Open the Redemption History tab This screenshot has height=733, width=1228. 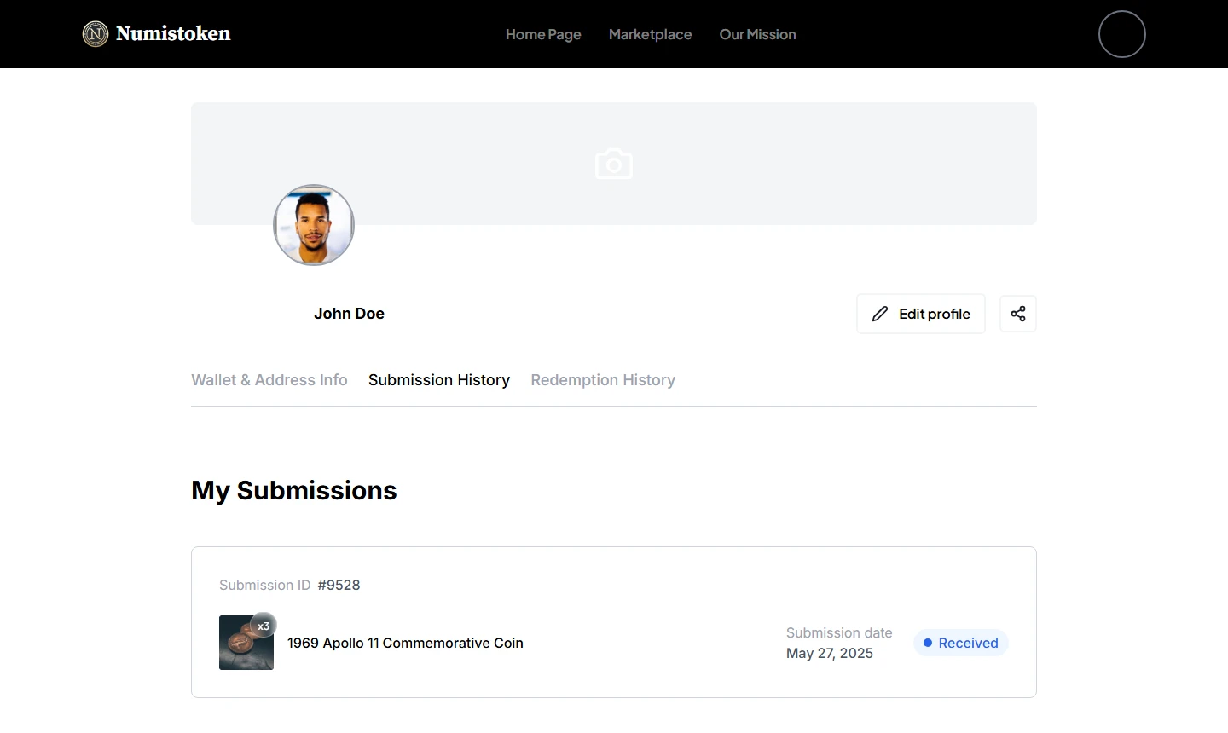coord(603,380)
